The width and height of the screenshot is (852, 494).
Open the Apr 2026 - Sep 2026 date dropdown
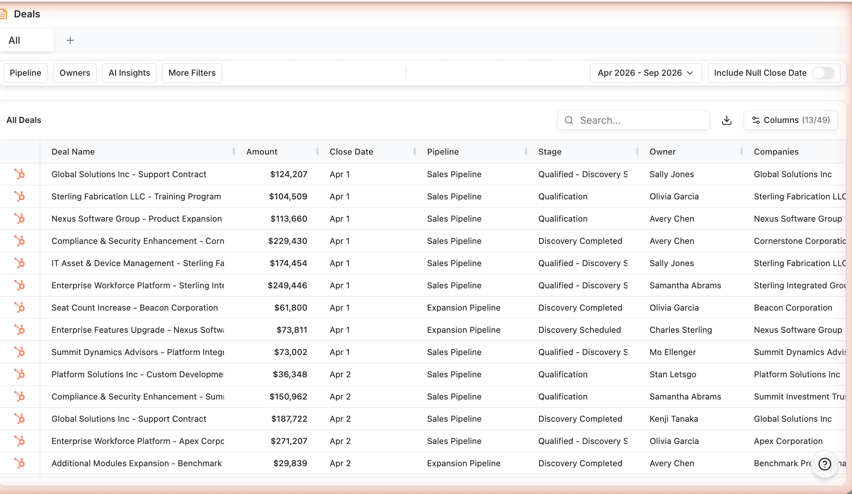click(x=645, y=73)
